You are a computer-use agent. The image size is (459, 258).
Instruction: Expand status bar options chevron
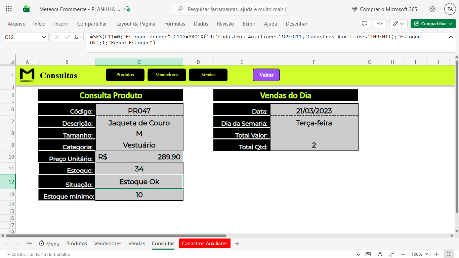click(359, 255)
